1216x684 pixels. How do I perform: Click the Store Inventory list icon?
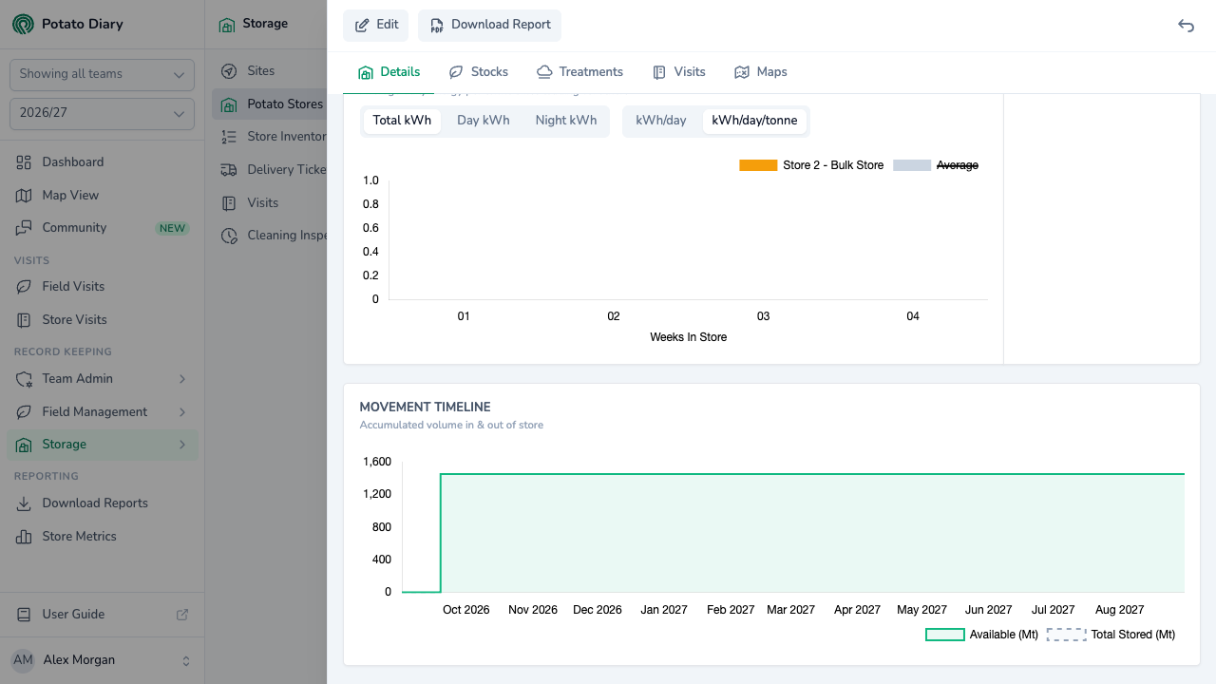pos(229,137)
